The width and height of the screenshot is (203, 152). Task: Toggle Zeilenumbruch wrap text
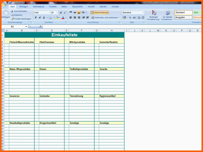click(99, 12)
